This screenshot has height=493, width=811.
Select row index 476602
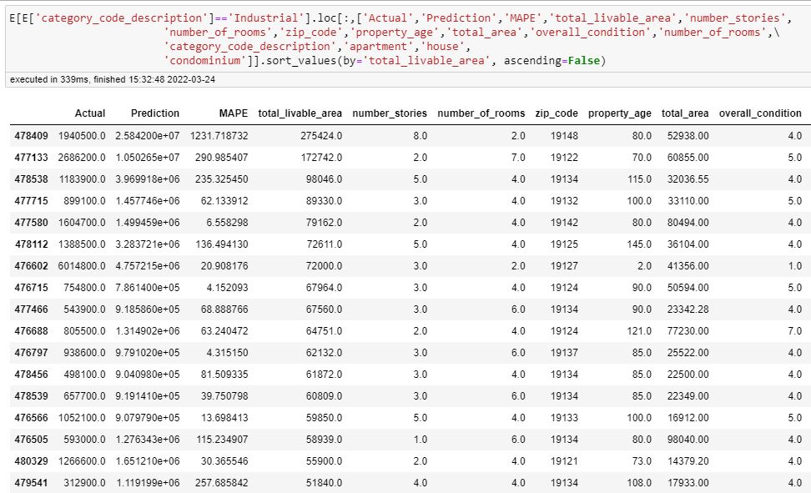tap(31, 266)
